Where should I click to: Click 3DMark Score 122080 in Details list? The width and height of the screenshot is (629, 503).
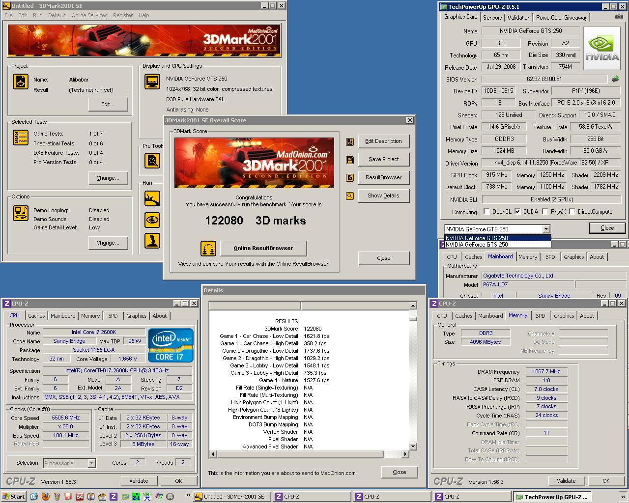pyautogui.click(x=293, y=329)
